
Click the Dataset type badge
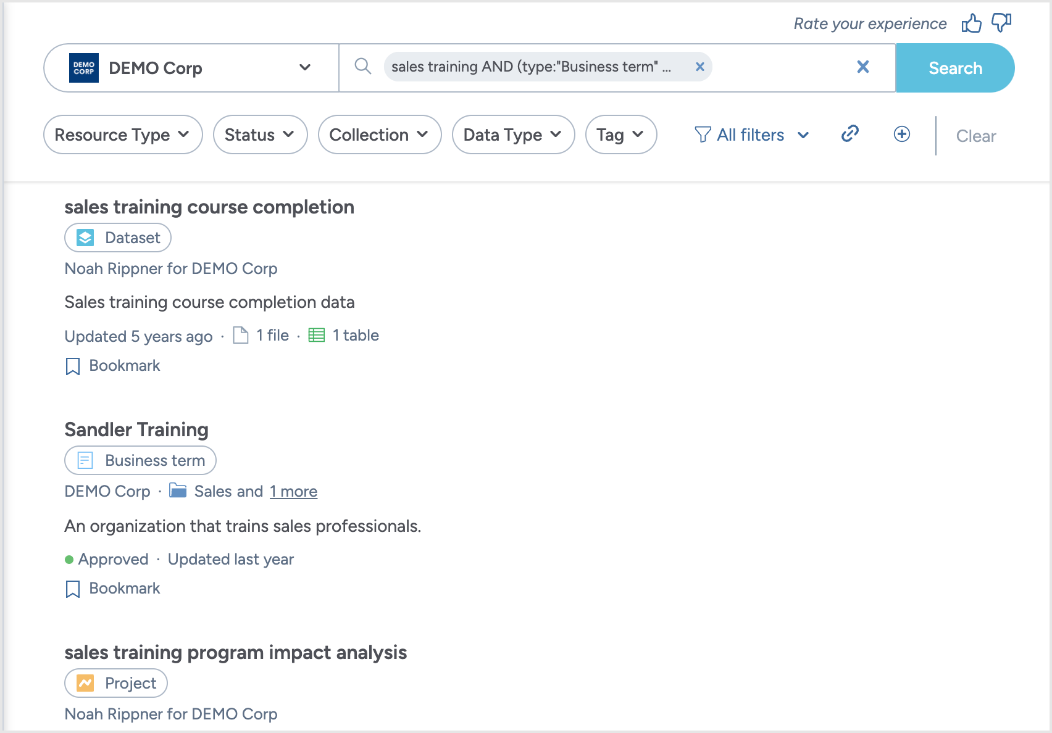[118, 238]
